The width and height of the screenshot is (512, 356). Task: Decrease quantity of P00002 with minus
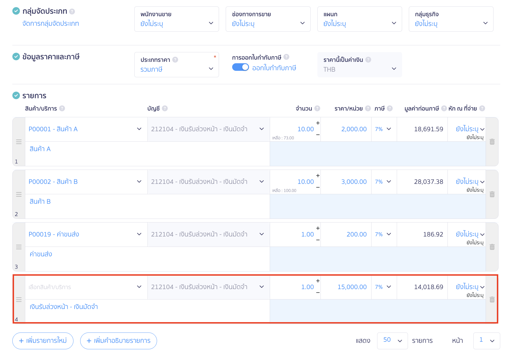[x=318, y=187]
